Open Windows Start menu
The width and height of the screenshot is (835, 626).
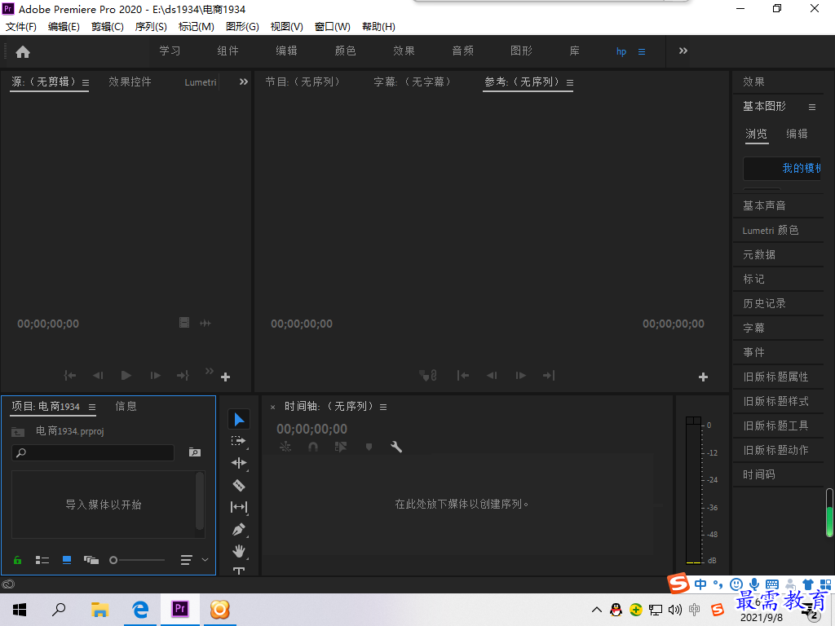(x=20, y=610)
